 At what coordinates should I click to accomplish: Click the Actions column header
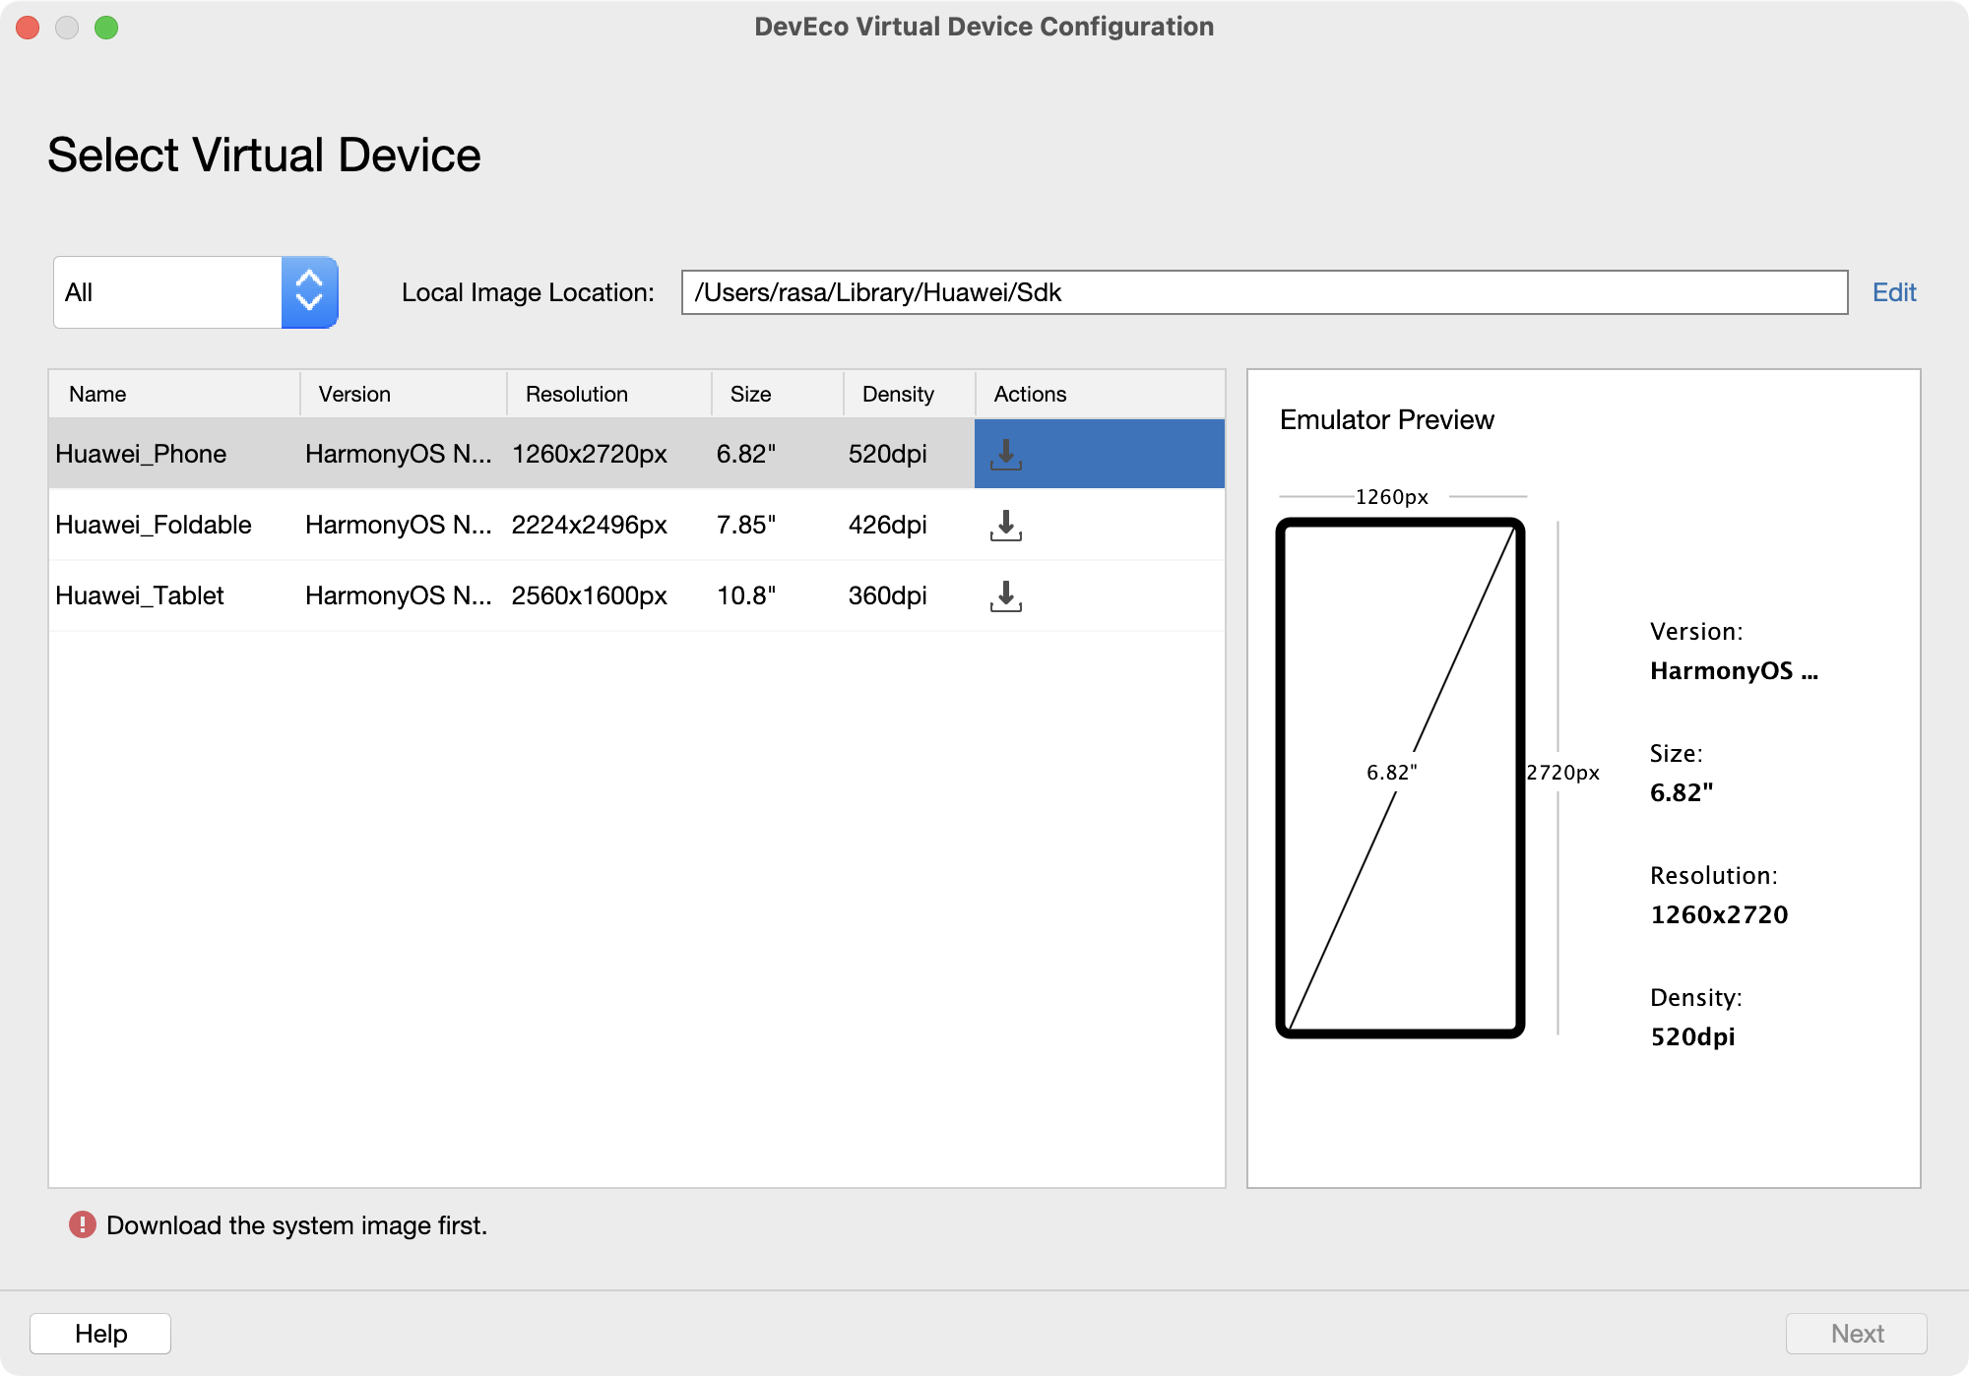tap(1030, 394)
